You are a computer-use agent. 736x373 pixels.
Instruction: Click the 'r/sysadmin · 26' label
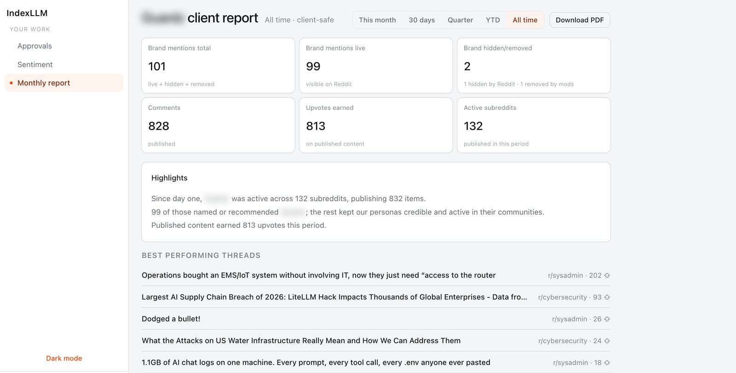[x=577, y=319]
